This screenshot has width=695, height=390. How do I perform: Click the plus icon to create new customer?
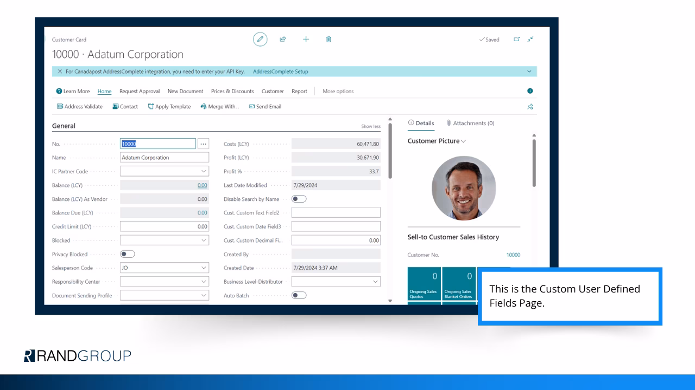pyautogui.click(x=306, y=39)
